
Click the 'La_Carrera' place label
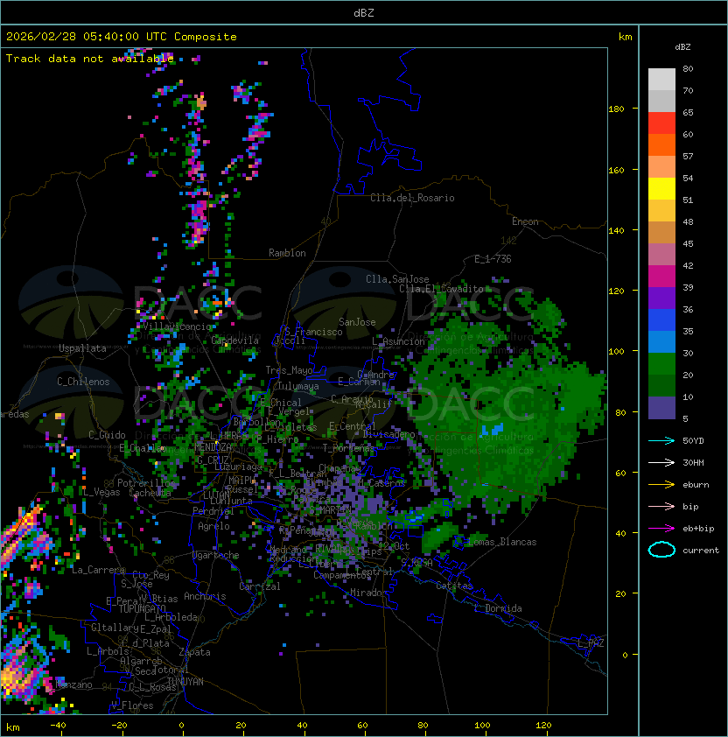tap(98, 570)
